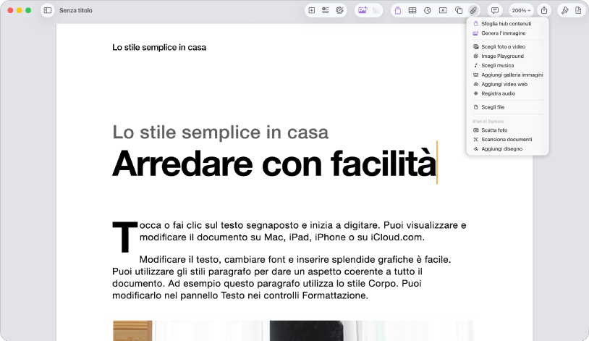Viewport: 589px width, 341px height.
Task: Click the green full screen window button
Action: [28, 11]
